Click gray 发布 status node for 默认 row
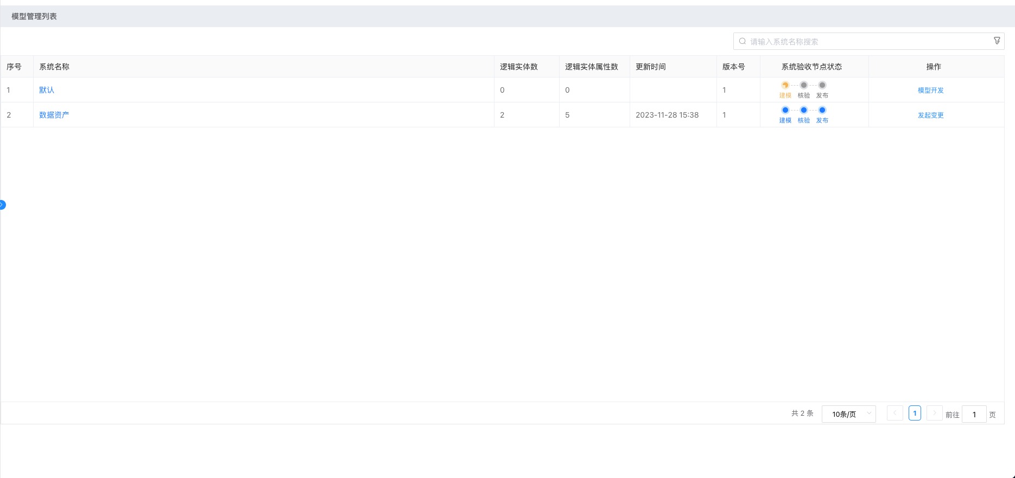 (822, 85)
